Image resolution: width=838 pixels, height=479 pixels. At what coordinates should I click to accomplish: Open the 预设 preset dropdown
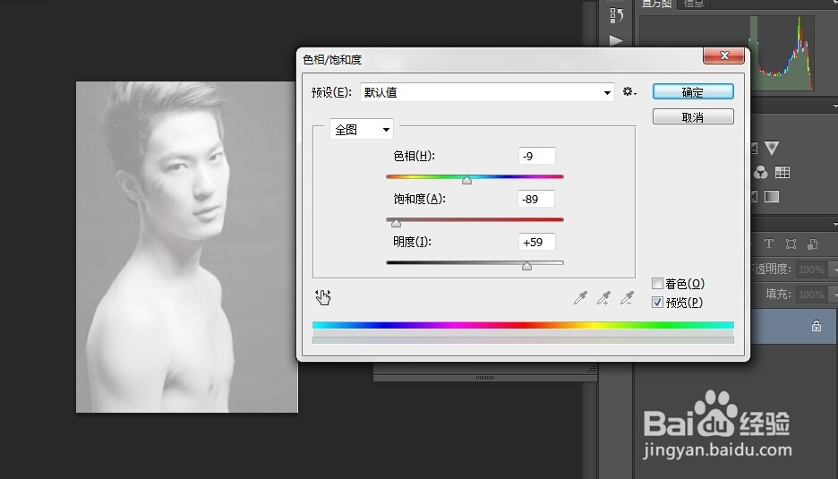tap(487, 92)
